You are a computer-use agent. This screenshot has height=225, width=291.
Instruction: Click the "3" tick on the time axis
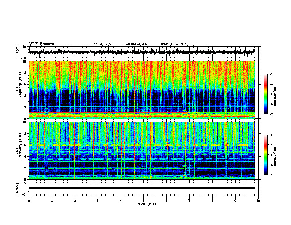(x=98, y=201)
